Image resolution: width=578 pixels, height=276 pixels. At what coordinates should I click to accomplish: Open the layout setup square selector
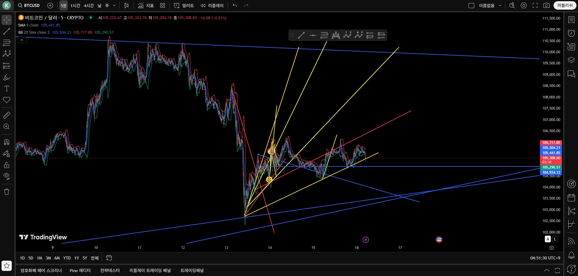471,5
